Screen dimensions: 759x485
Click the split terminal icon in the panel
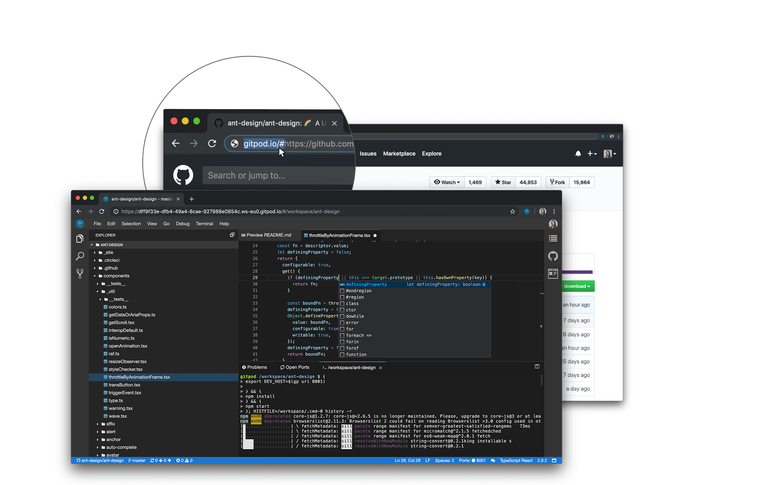pyautogui.click(x=537, y=367)
